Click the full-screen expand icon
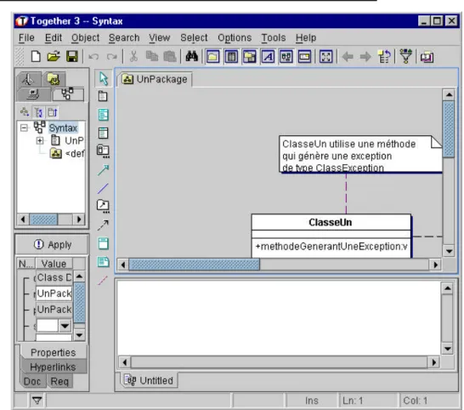 tap(325, 57)
